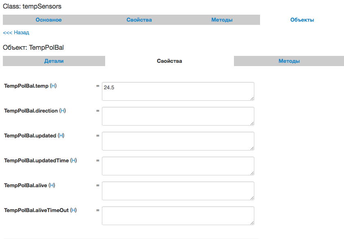344x239 pixels.
Task: Select the object Свойства tab
Action: coord(170,61)
